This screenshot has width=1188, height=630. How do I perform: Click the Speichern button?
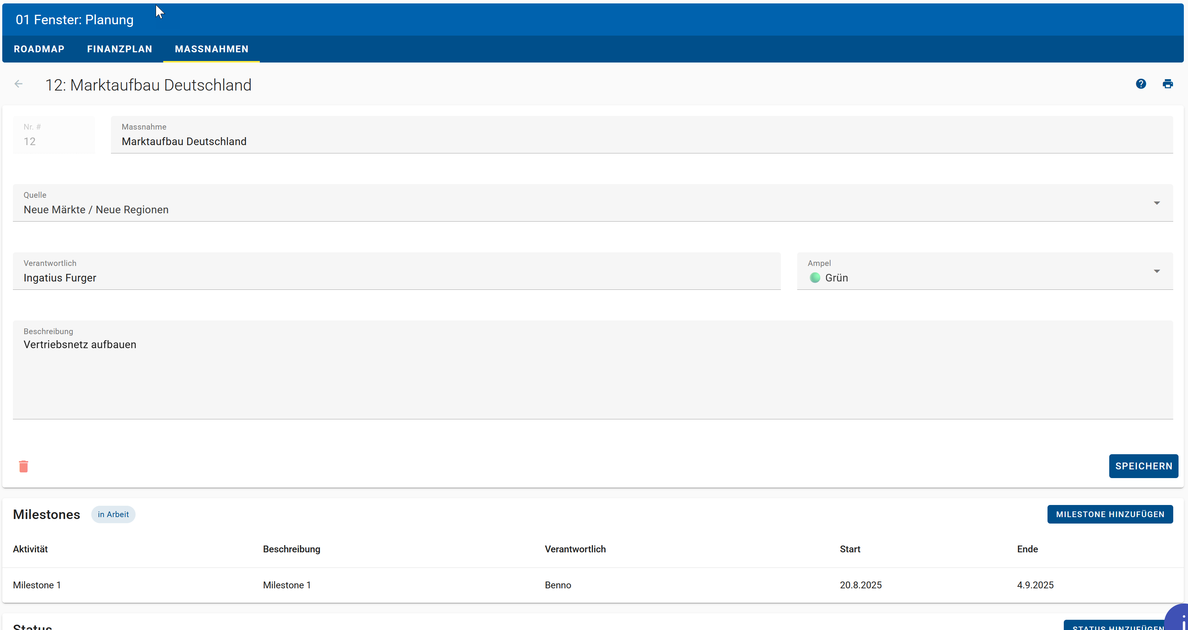tap(1143, 466)
